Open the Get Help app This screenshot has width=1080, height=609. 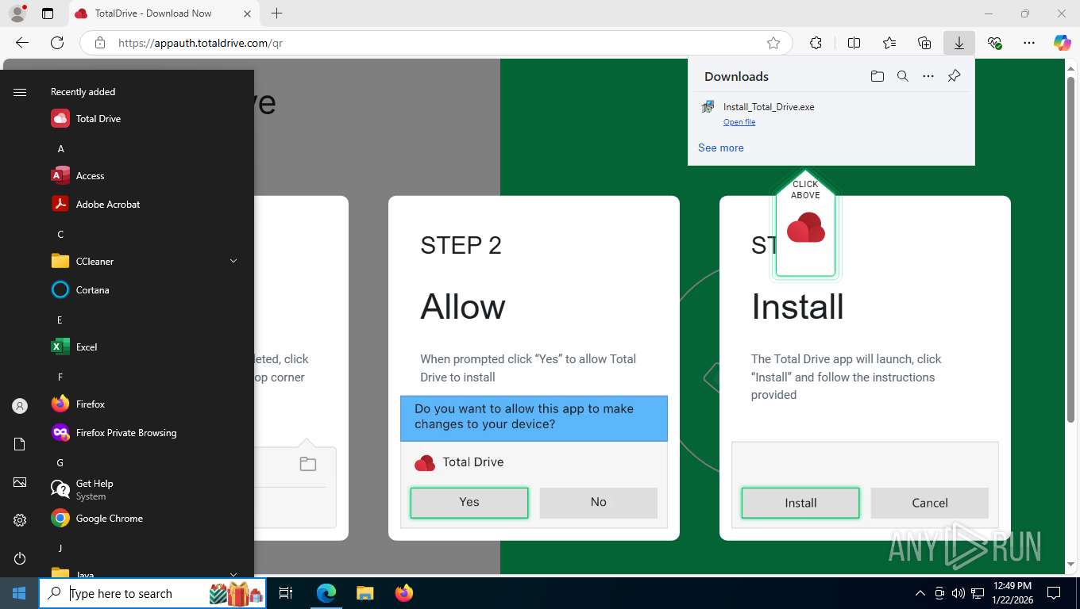pos(143,490)
